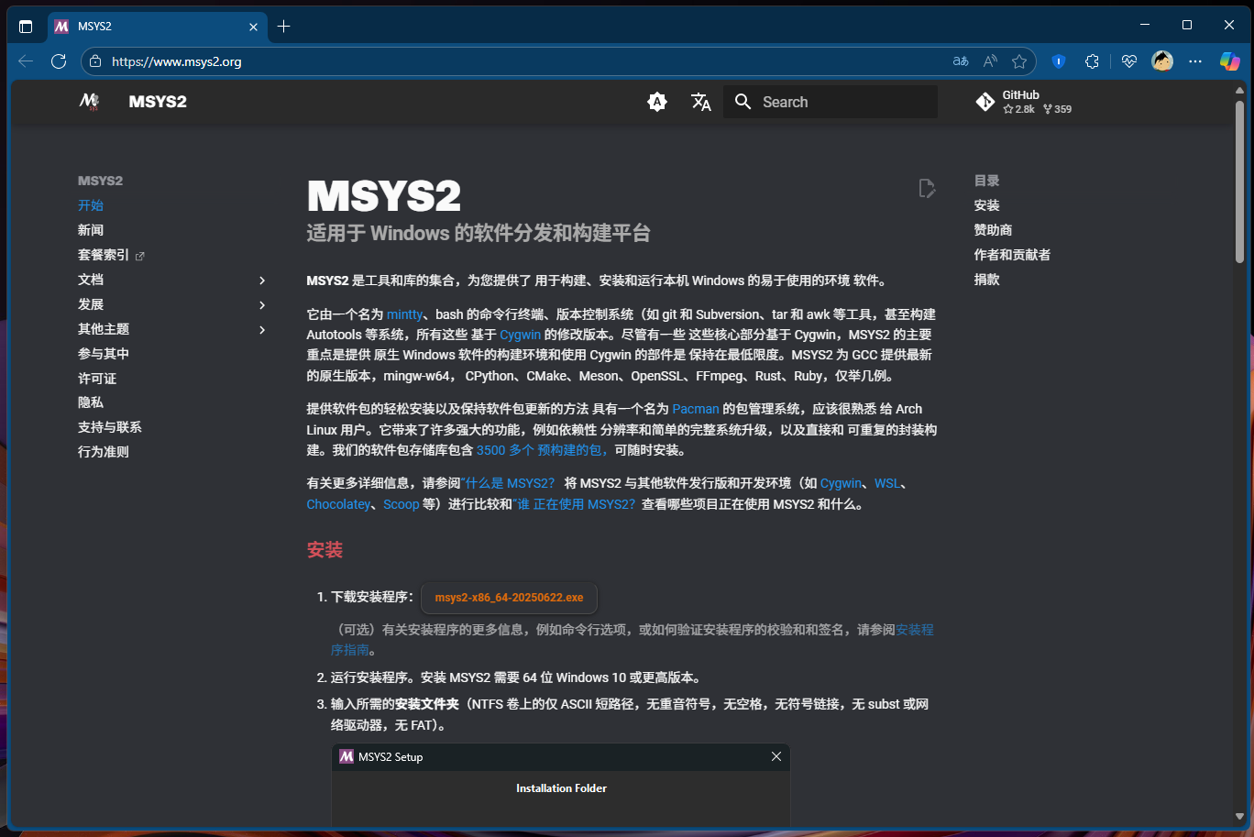Expand the 发展 section in the sidebar
Image resolution: width=1254 pixels, height=837 pixels.
(262, 304)
